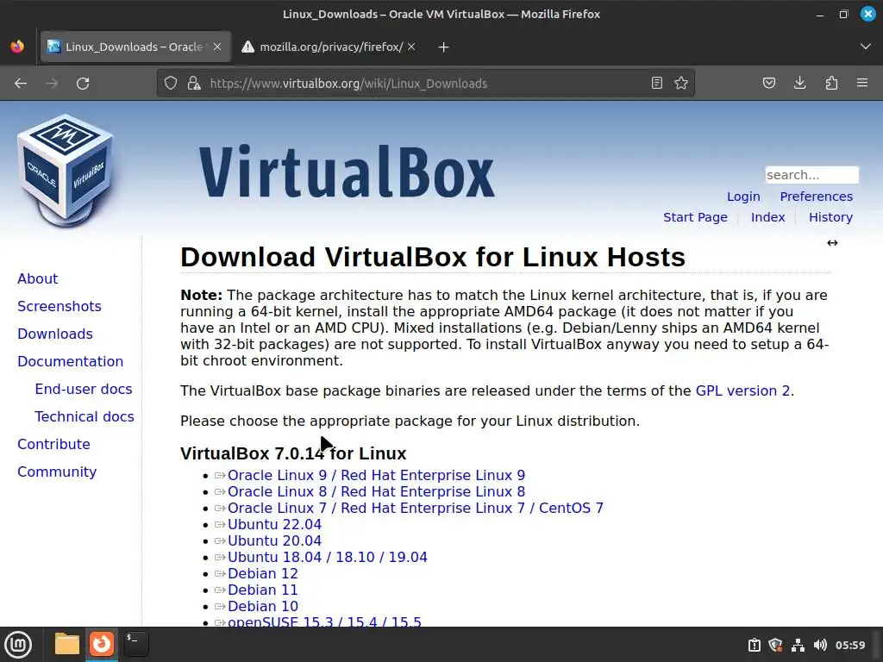Open the Save to Pocket icon
The width and height of the screenshot is (883, 662).
click(769, 84)
